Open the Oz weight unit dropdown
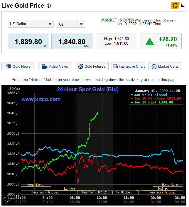 pos(71,24)
